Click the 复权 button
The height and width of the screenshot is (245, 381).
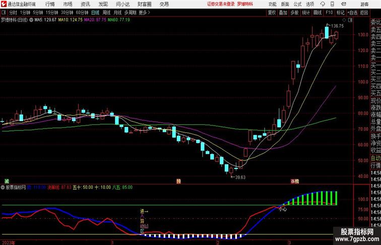(272, 13)
